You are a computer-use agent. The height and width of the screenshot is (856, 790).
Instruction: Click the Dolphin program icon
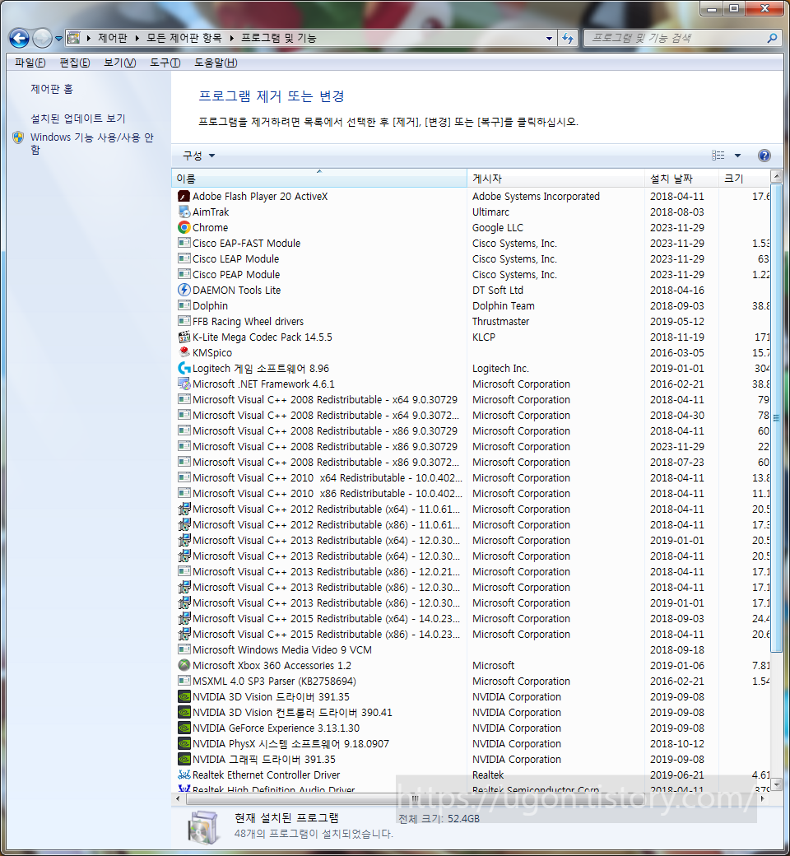[184, 305]
